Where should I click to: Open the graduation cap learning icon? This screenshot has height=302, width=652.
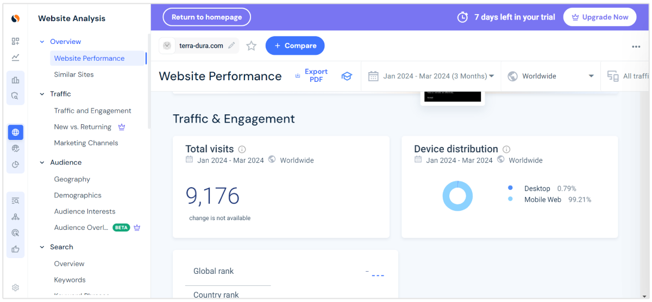tap(347, 76)
